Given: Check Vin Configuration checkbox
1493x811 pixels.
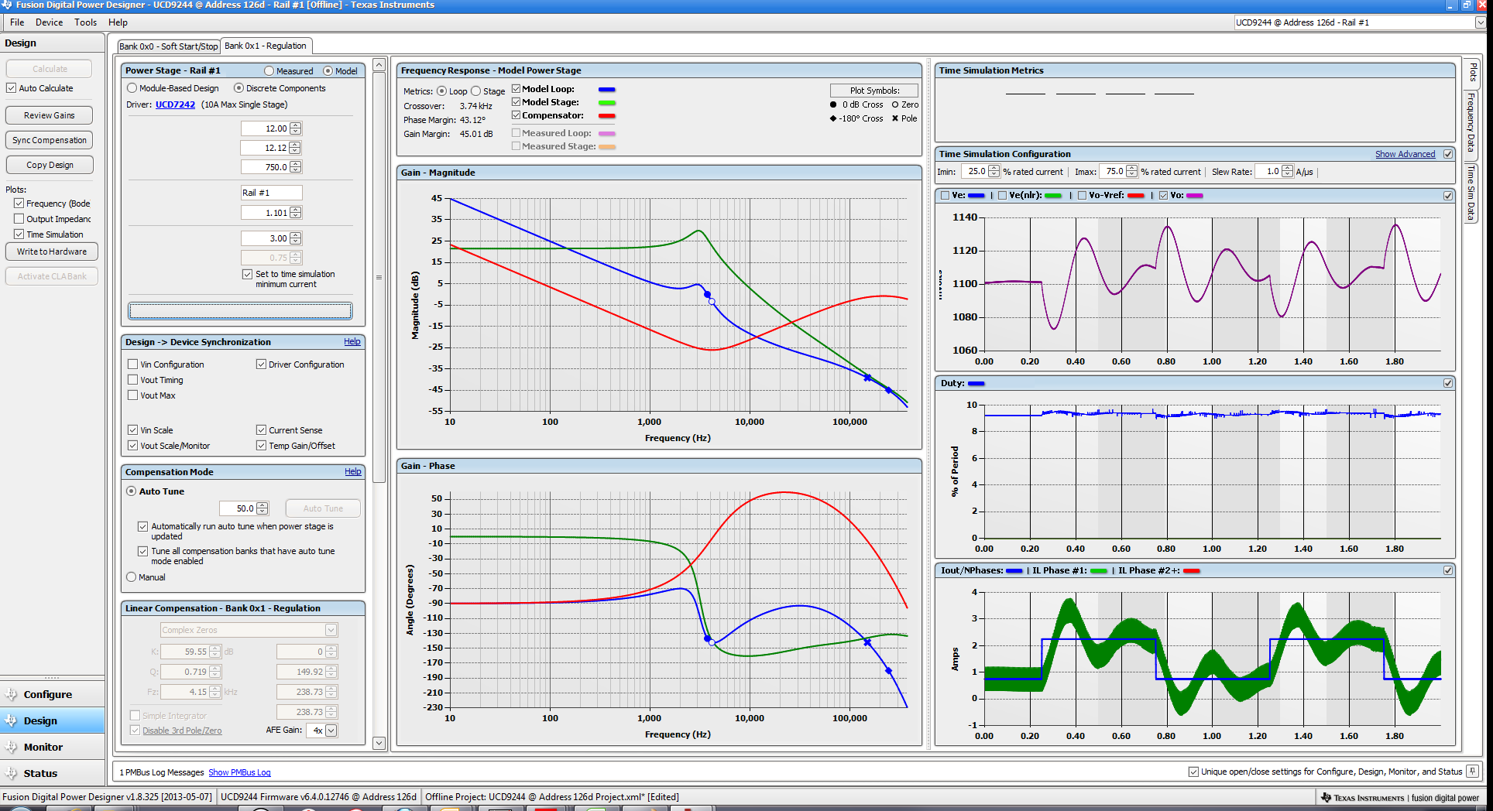Looking at the screenshot, I should (x=132, y=364).
